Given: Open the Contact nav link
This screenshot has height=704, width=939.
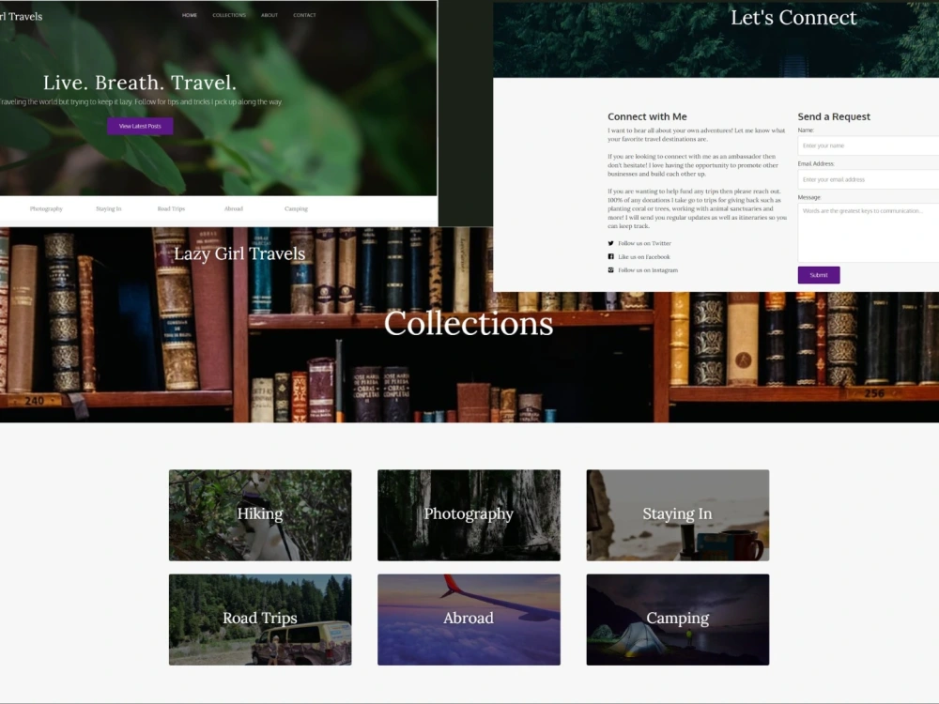Looking at the screenshot, I should click(x=304, y=15).
